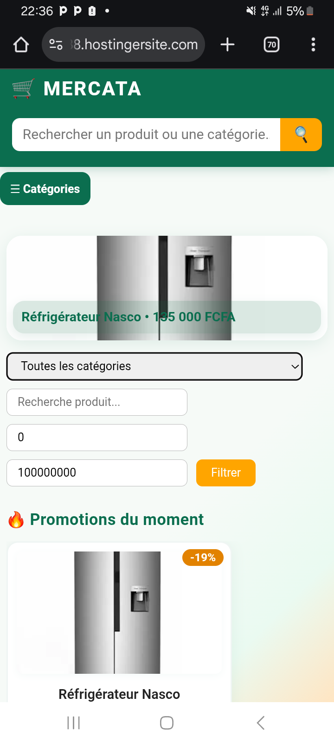Focus the main product or category search field
This screenshot has width=334, height=744.
pyautogui.click(x=146, y=135)
